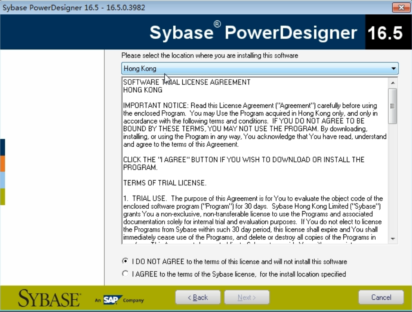The image size is (412, 312).
Task: Cancel the PowerDesigner installation
Action: coord(381,297)
